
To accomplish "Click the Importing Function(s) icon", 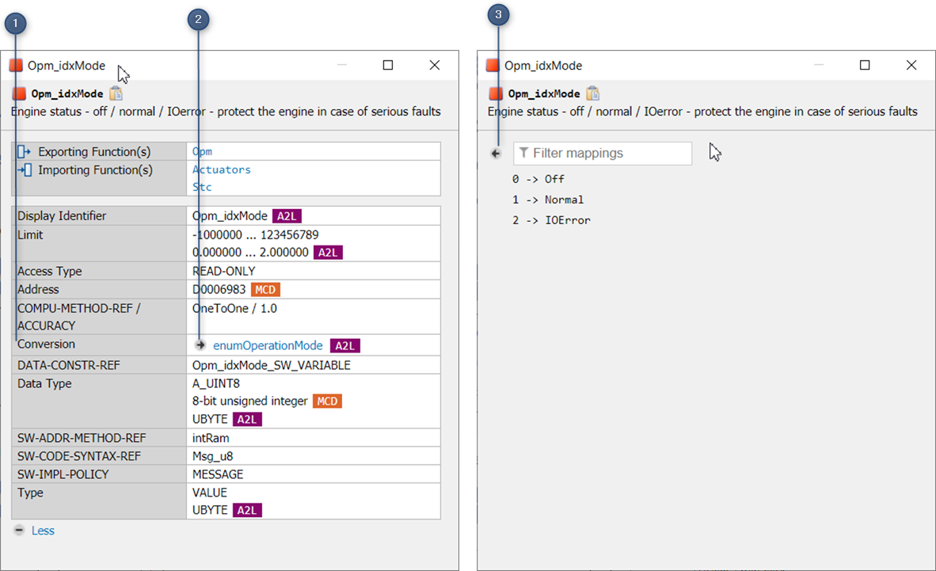I will tap(24, 170).
